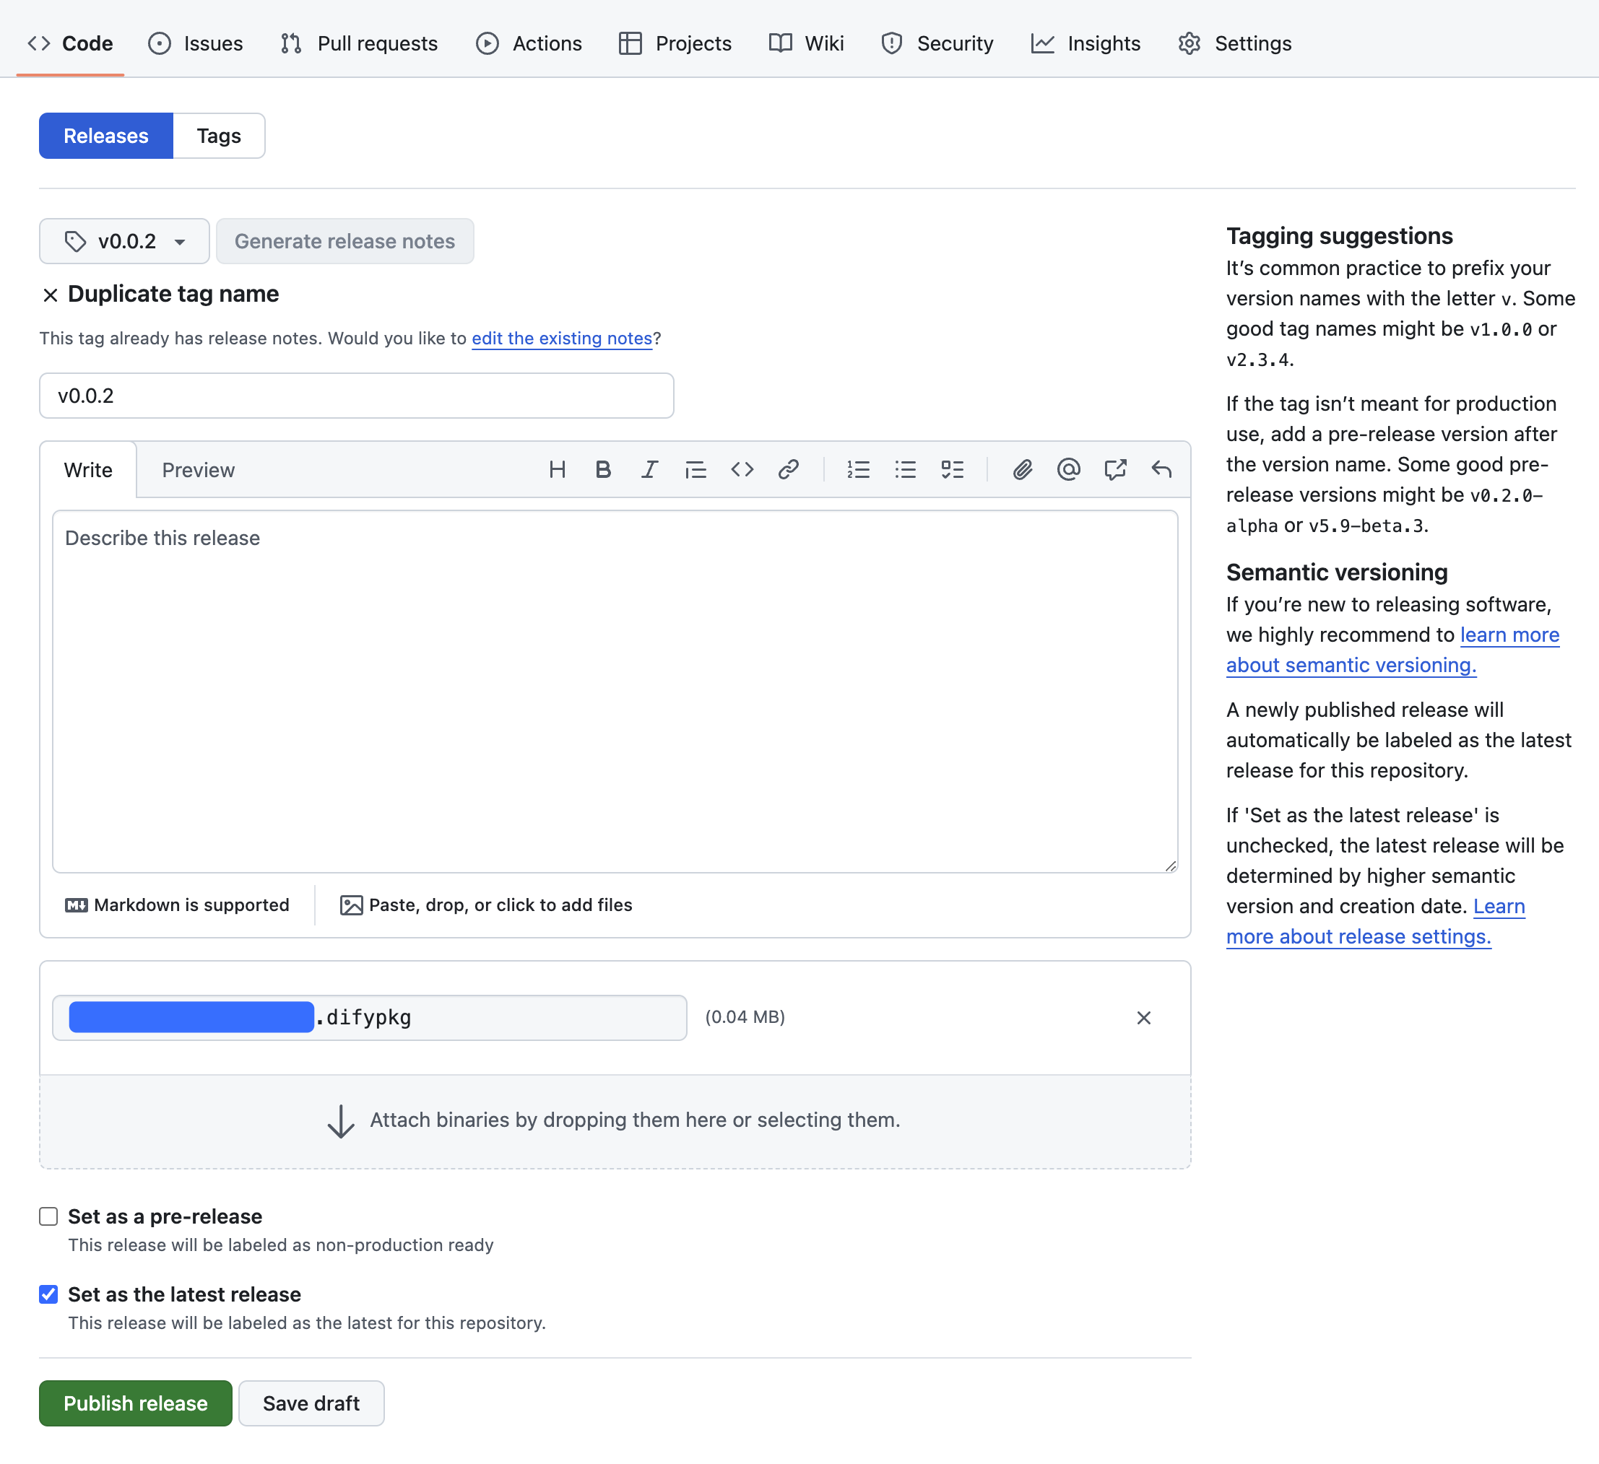The height and width of the screenshot is (1464, 1599).
Task: Click the Heading formatting icon
Action: tap(557, 470)
